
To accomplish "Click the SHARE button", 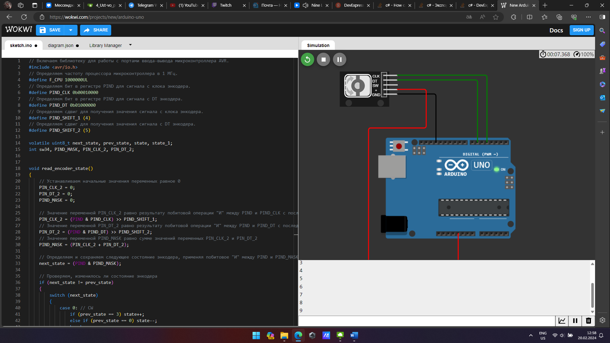I will pyautogui.click(x=96, y=30).
